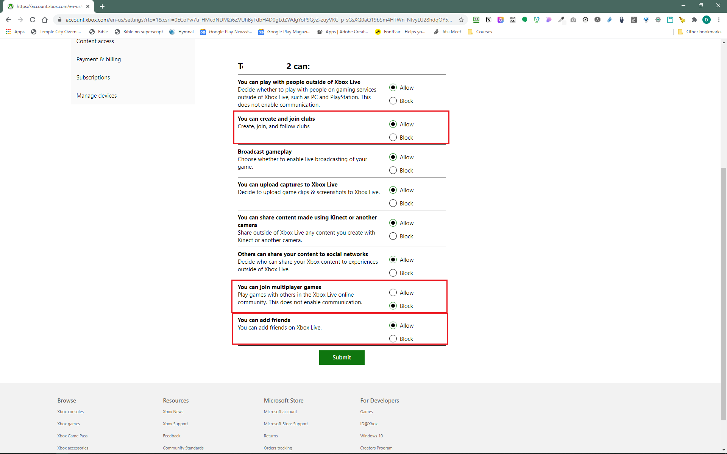
Task: Navigate to Xbox Game Pass page
Action: (73, 436)
